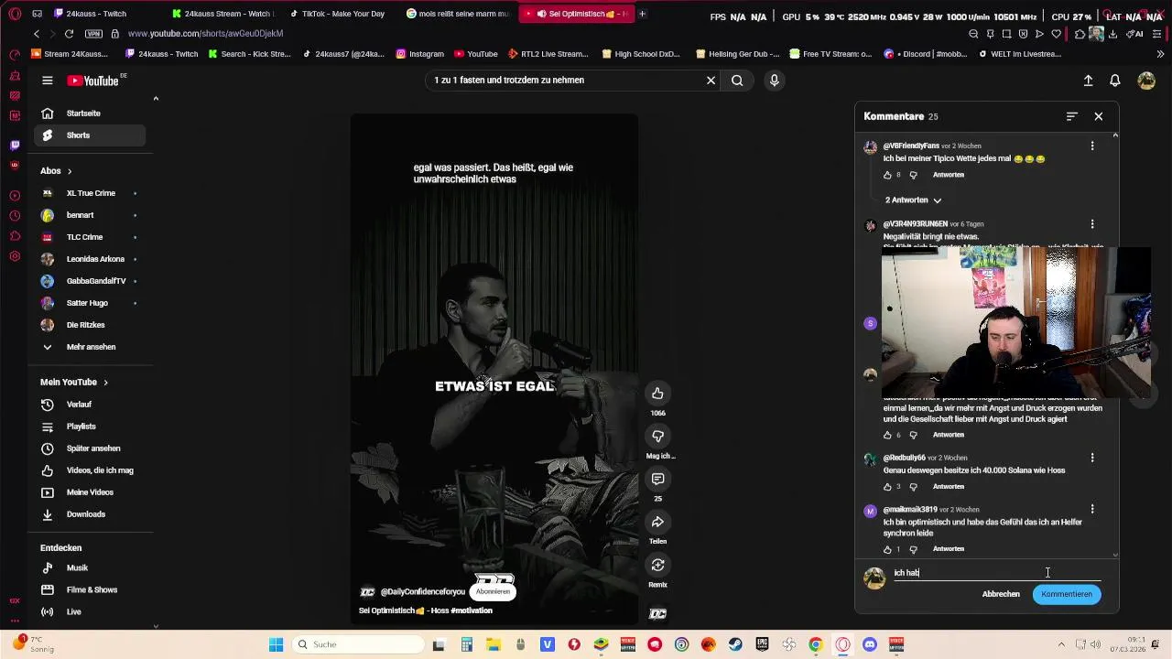Open the comments icon showing 25
Image resolution: width=1172 pixels, height=659 pixels.
657,480
